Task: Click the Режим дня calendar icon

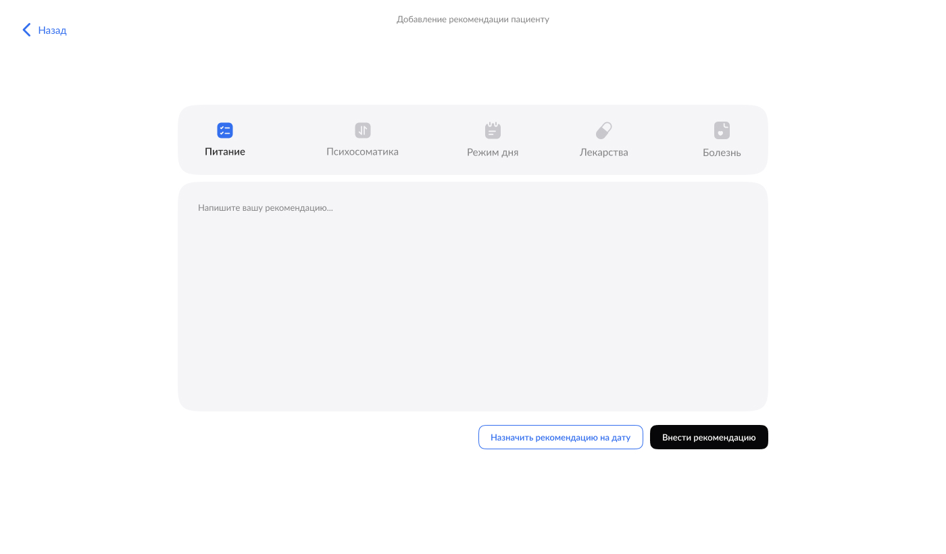Action: tap(493, 130)
